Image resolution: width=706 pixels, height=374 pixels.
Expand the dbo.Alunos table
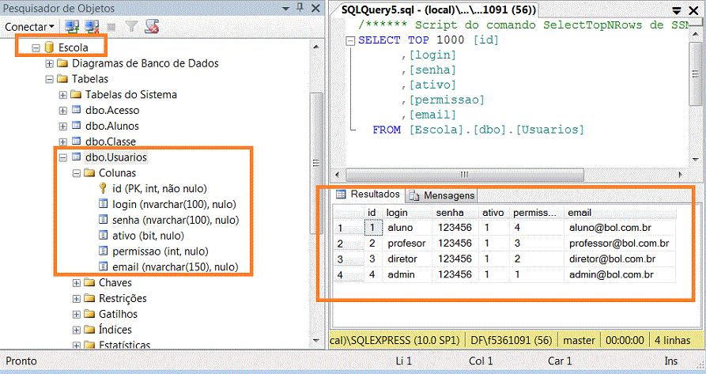[x=63, y=127]
